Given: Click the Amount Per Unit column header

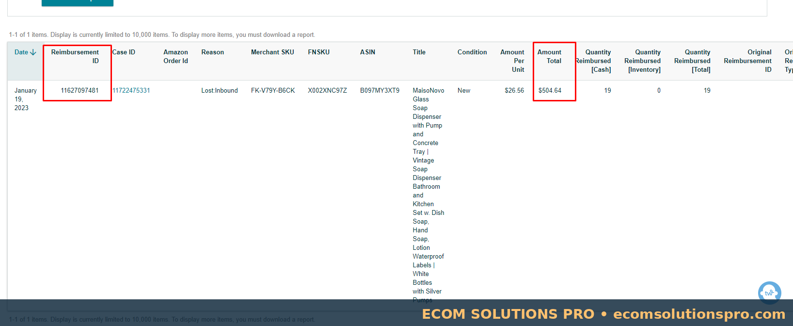Looking at the screenshot, I should (512, 61).
